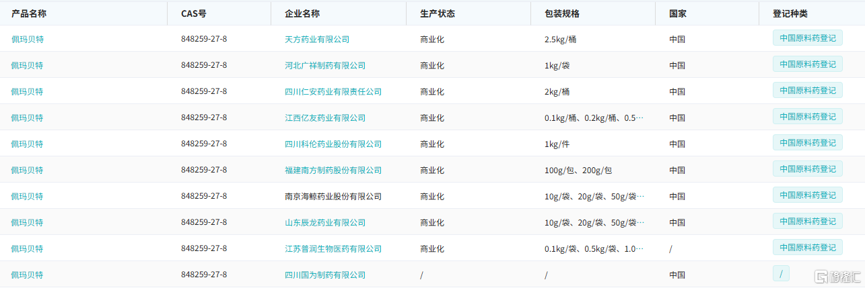Open company link 福建南方制药股份有限公司
The height and width of the screenshot is (288, 865).
[333, 170]
